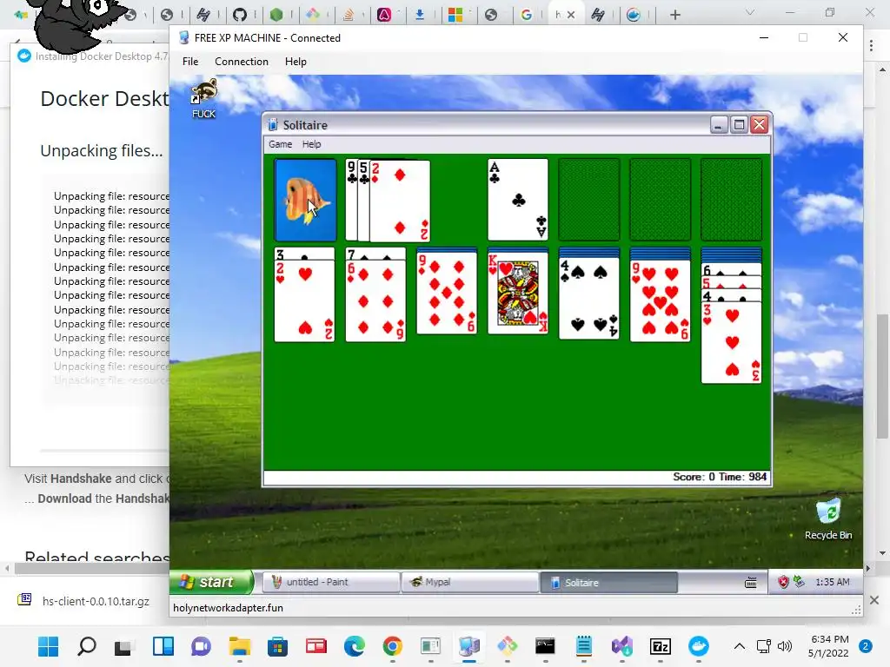890x667 pixels.
Task: Open 7-Zip from taskbar
Action: click(x=661, y=646)
